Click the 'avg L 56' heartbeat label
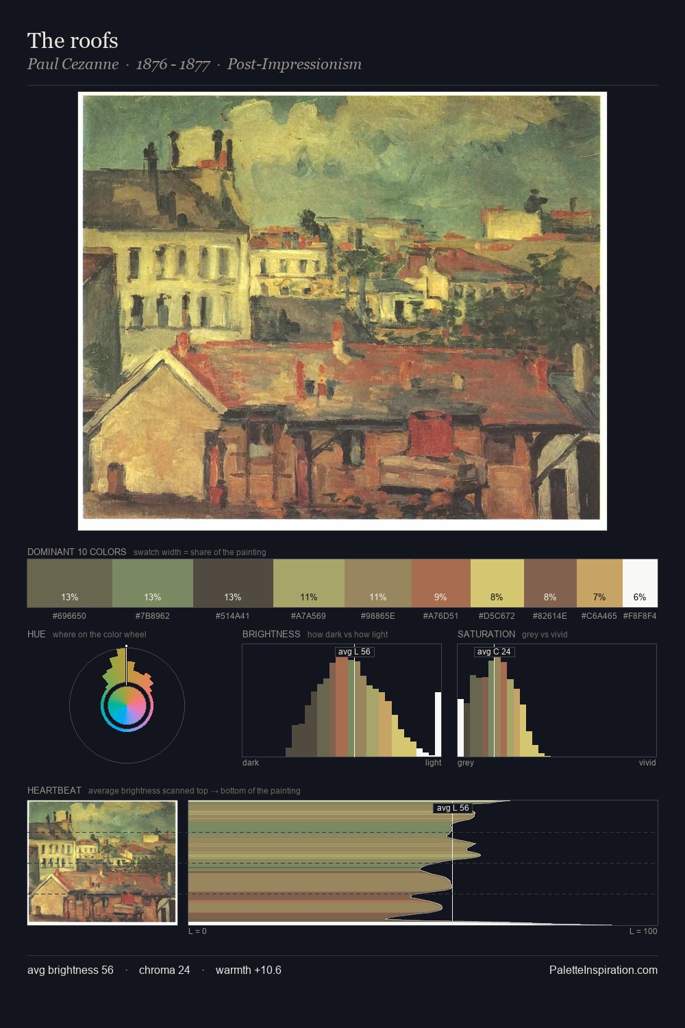Screen dimensions: 685x1028 coord(453,808)
